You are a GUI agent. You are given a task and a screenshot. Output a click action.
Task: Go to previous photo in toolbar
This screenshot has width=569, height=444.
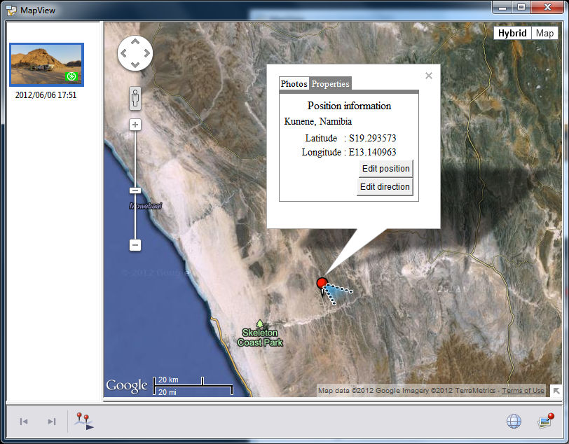pos(24,422)
